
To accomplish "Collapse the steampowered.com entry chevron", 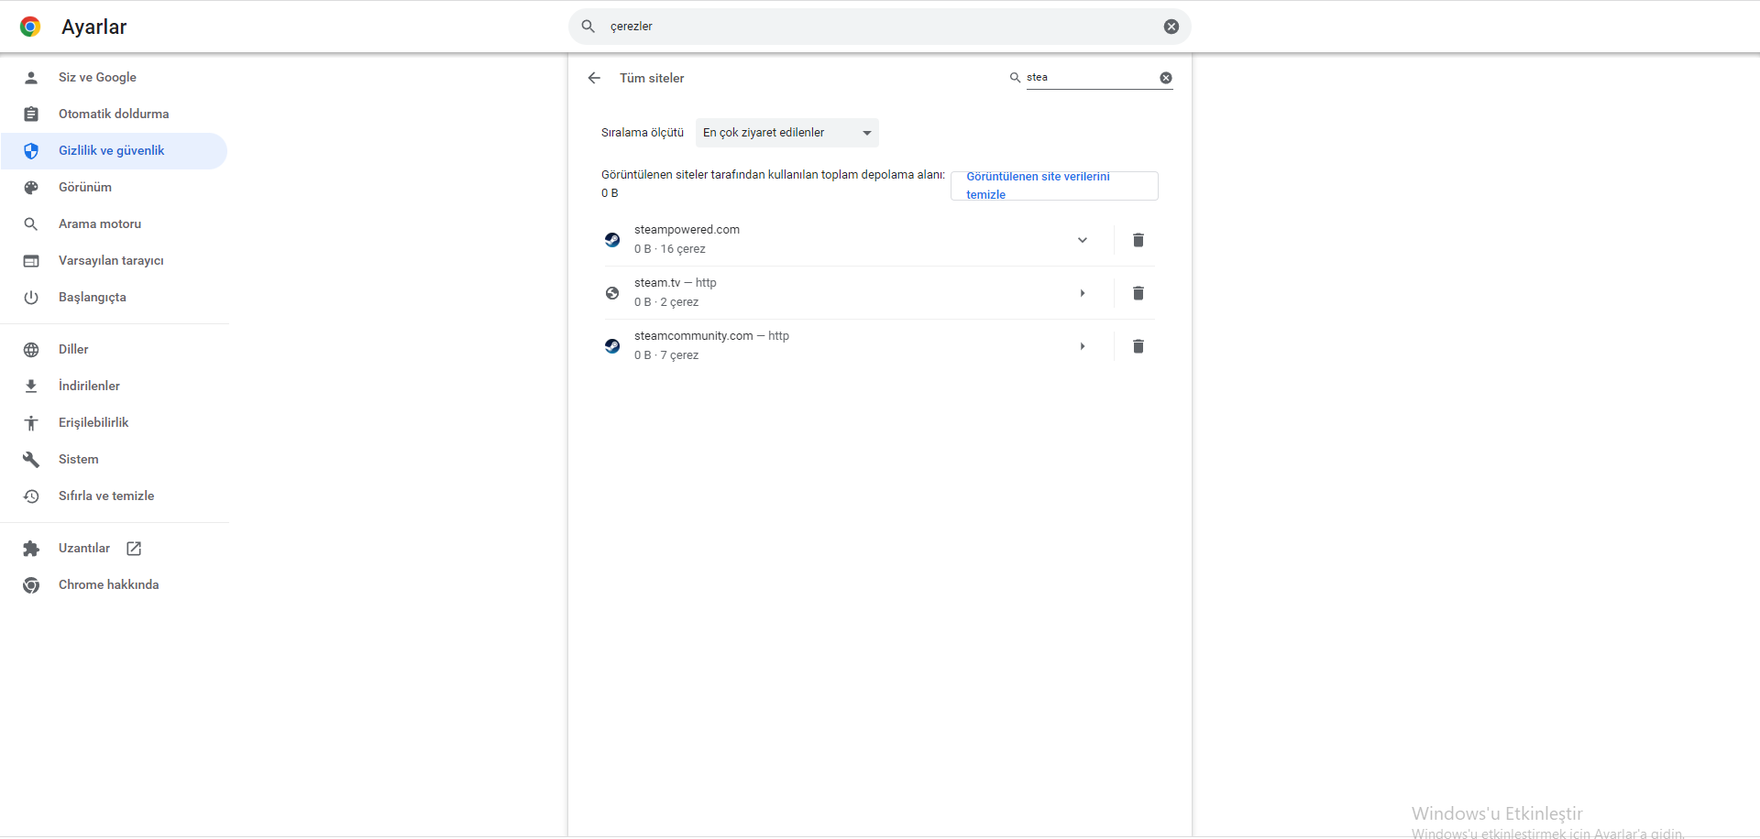I will coord(1082,240).
